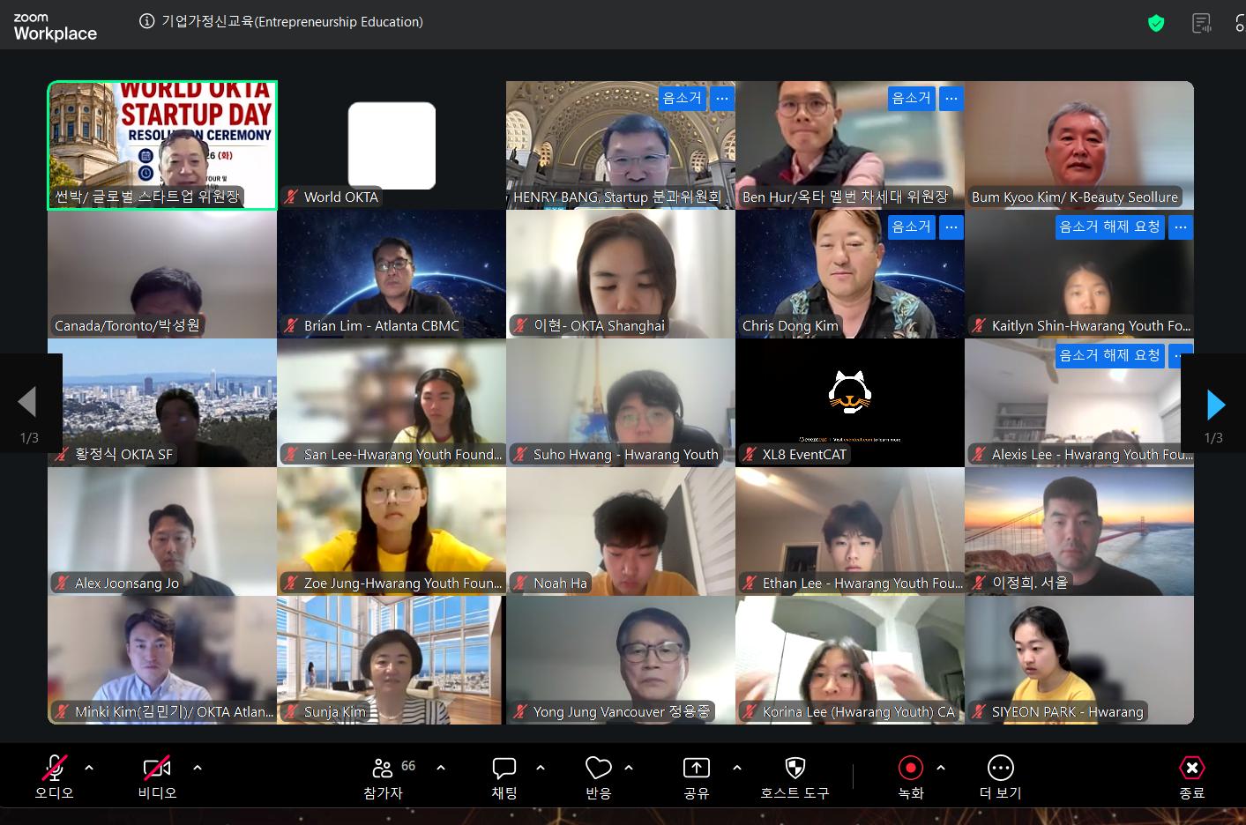Image resolution: width=1246 pixels, height=825 pixels.
Task: Open the 더 보기 more options menu
Action: coord(1001,777)
